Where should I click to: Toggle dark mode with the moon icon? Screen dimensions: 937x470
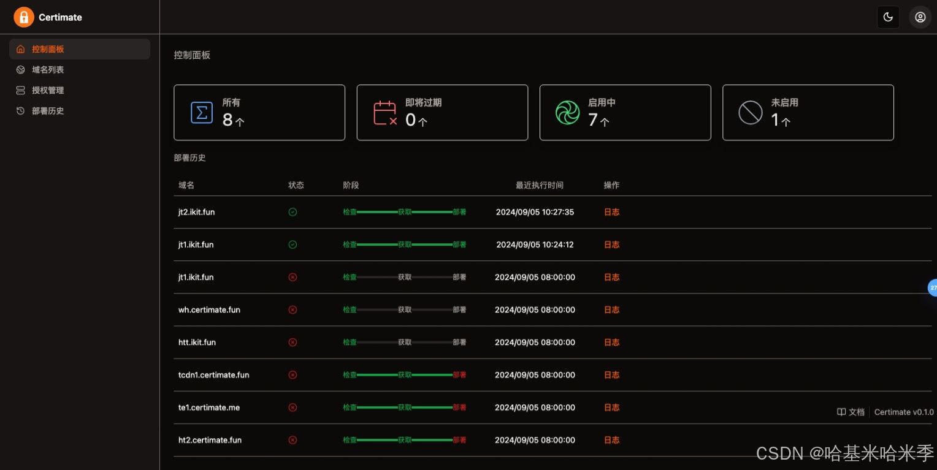click(888, 17)
